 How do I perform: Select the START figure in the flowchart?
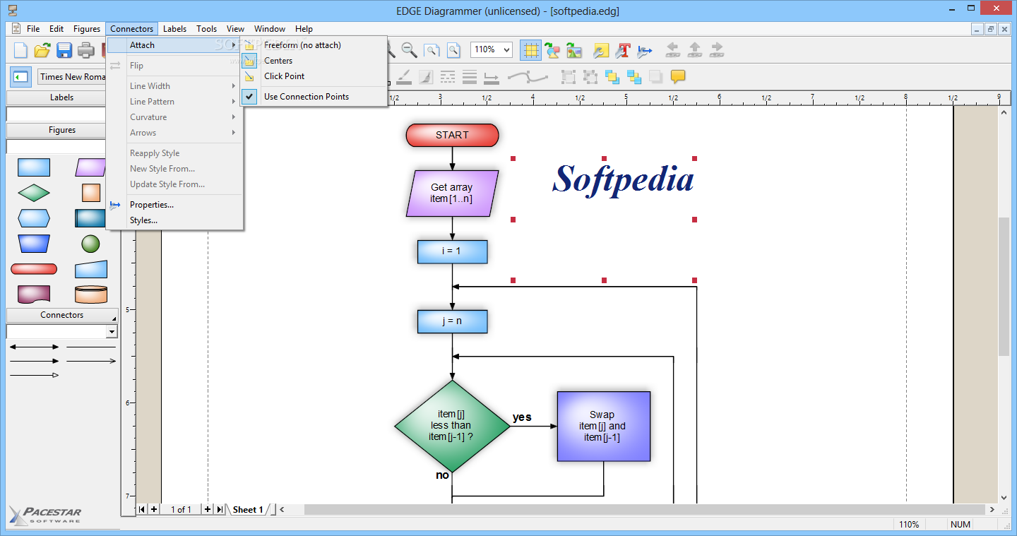(x=452, y=135)
